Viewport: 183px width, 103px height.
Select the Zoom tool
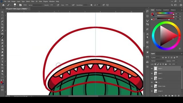pyautogui.click(x=2, y=74)
